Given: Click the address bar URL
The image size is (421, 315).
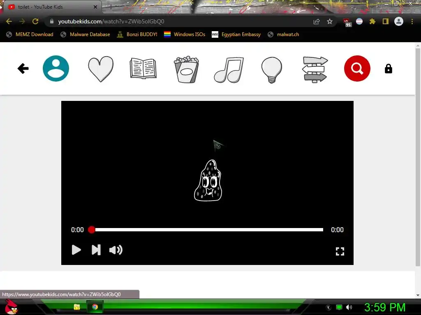Looking at the screenshot, I should 111,21.
